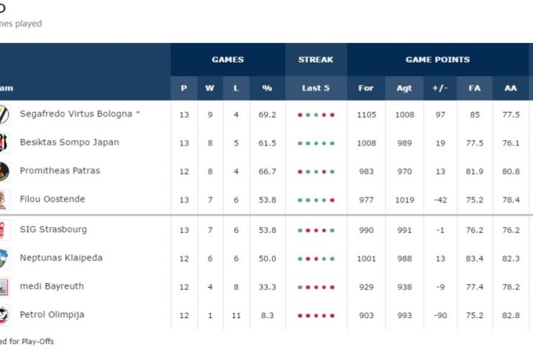
Task: Click the Besiktas Sompo Japan team logo
Action: [4, 143]
